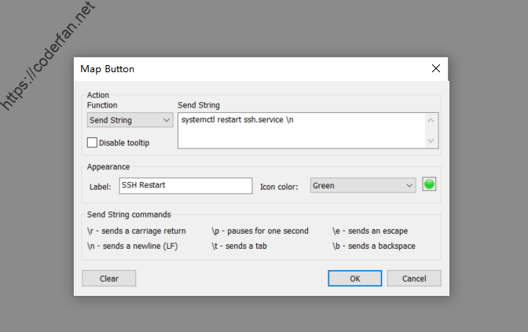The height and width of the screenshot is (332, 528).
Task: Click the green icon color preview
Action: point(429,185)
